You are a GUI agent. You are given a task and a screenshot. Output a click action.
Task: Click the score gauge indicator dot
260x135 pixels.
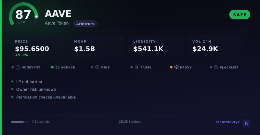pyautogui.click(x=36, y=16)
